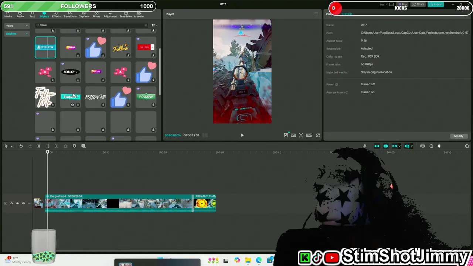Screen dimensions: 473x266
Task: Click the Pro badge button
Action: coord(403,4)
